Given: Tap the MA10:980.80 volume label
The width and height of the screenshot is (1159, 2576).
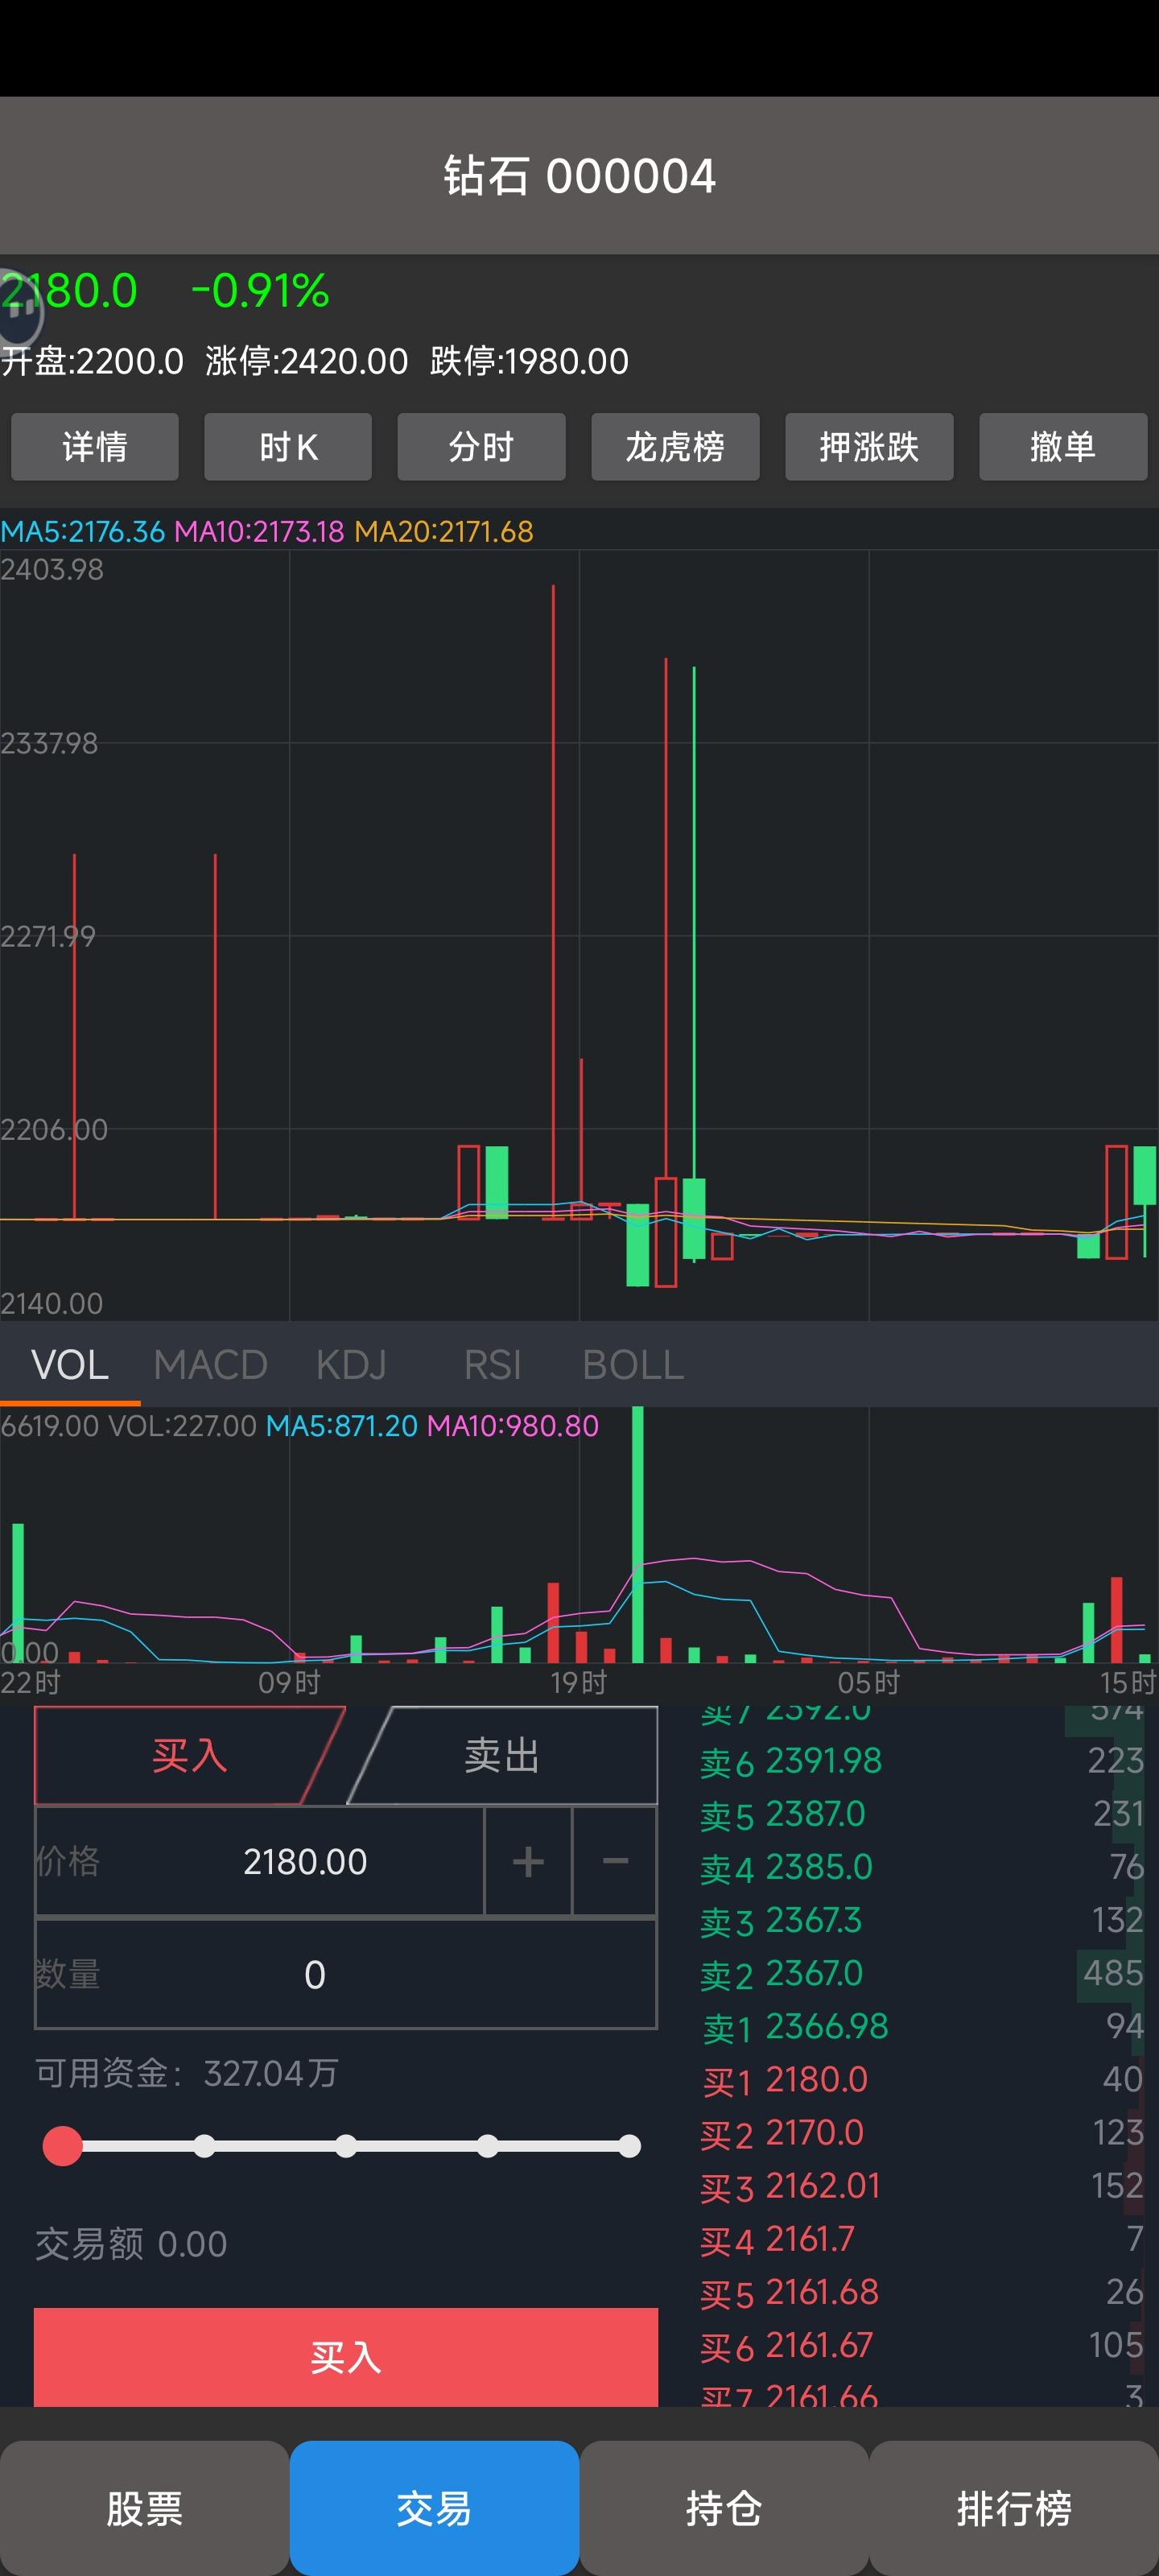Looking at the screenshot, I should click(x=513, y=1425).
